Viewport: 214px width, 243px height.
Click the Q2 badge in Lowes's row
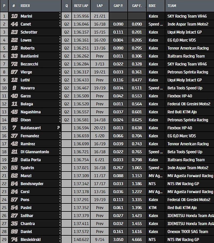pyautogui.click(x=66, y=40)
